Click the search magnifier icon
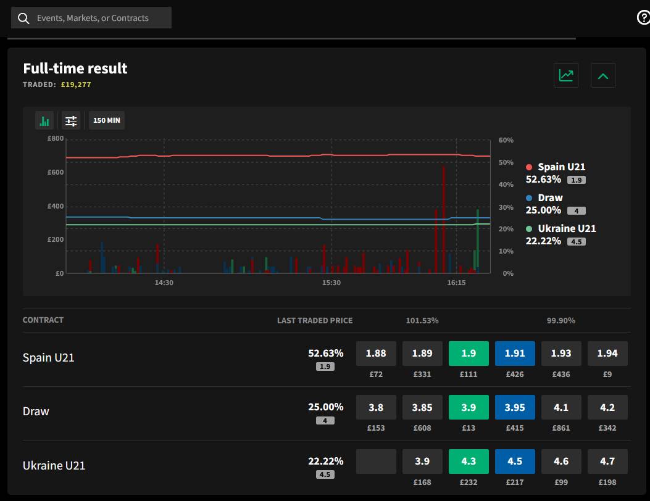This screenshot has height=501, width=650. tap(23, 19)
